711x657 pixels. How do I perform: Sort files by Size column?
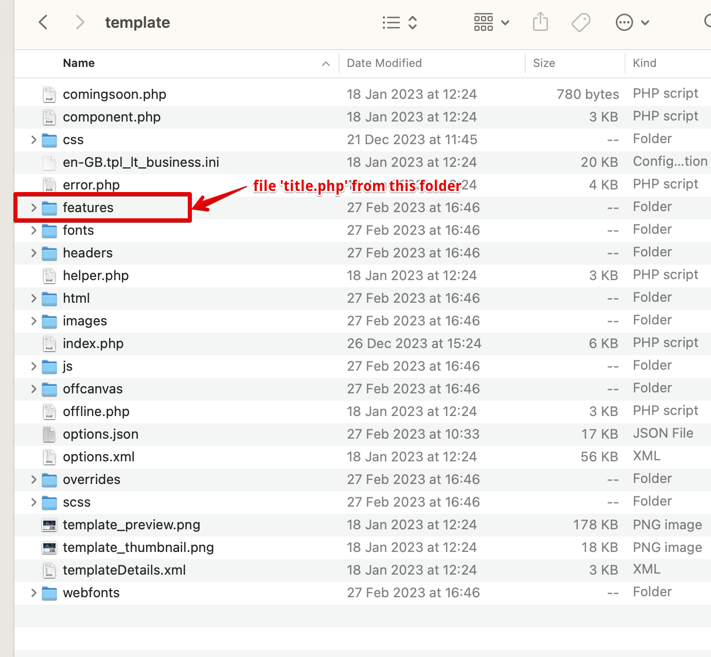[x=544, y=63]
